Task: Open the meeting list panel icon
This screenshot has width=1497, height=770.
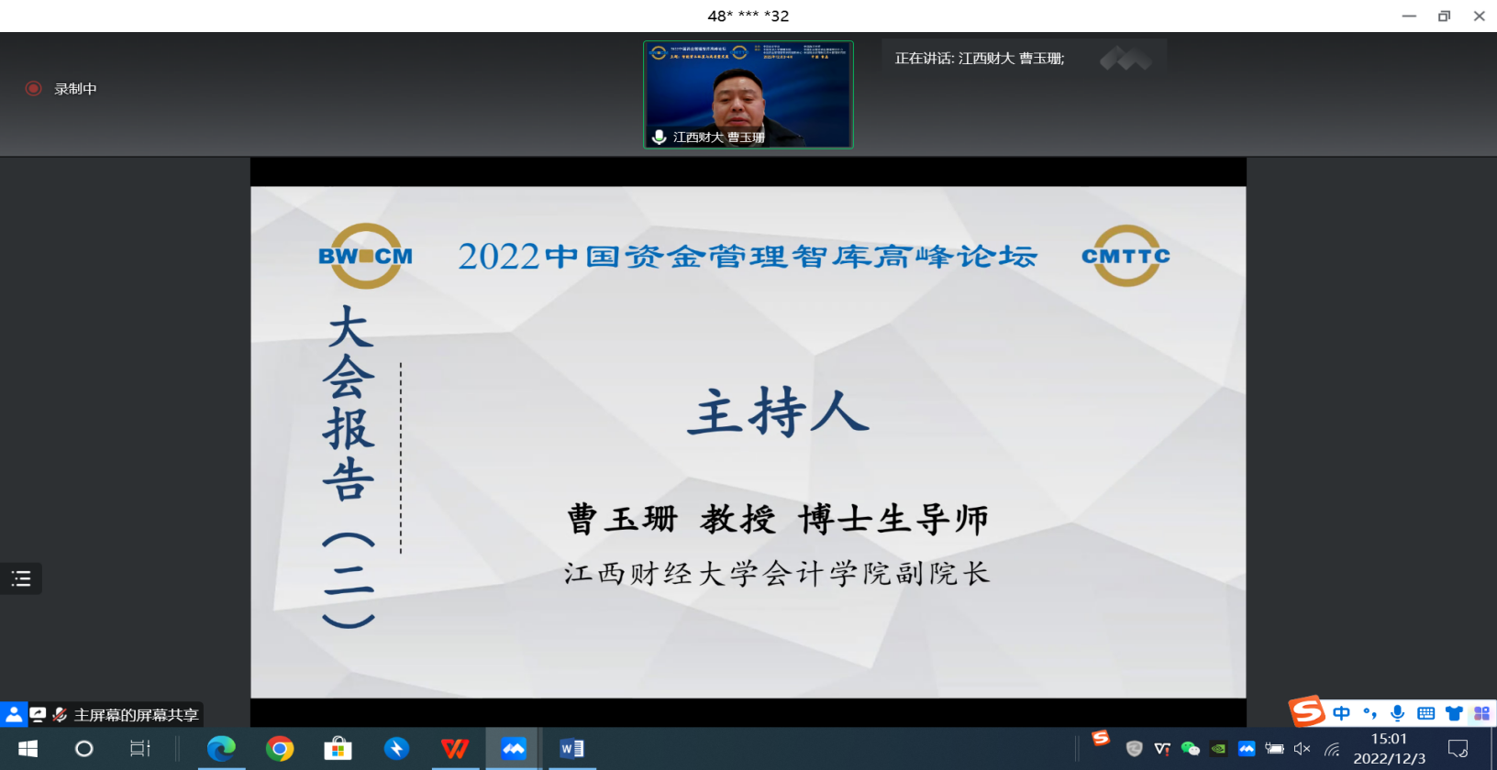Action: point(20,578)
